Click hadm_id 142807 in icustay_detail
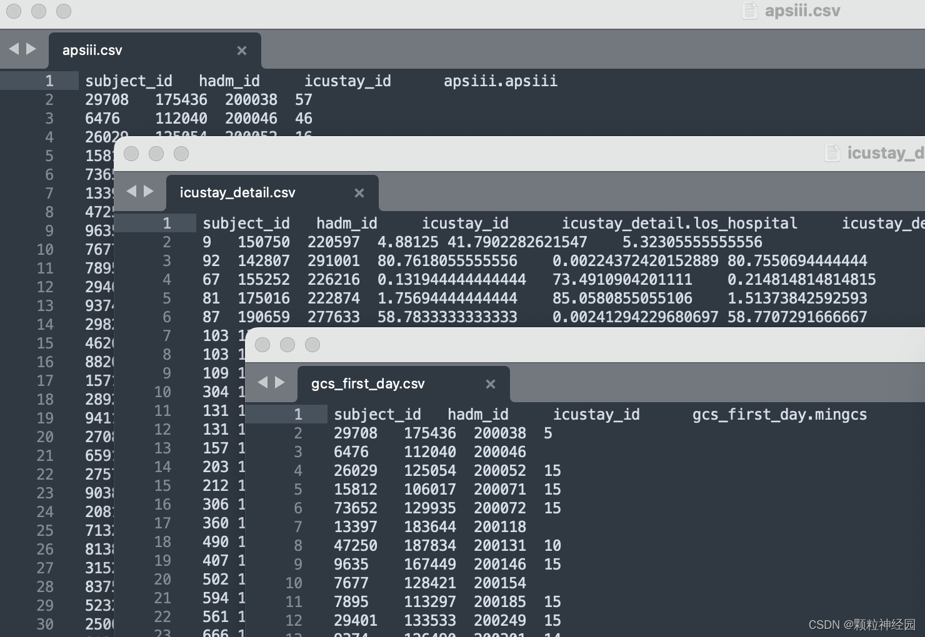Image resolution: width=925 pixels, height=637 pixels. coord(264,261)
